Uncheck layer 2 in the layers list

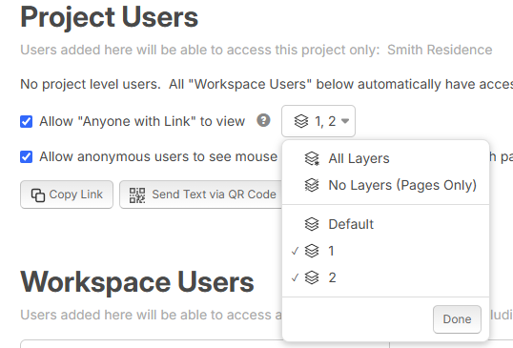pyautogui.click(x=385, y=278)
